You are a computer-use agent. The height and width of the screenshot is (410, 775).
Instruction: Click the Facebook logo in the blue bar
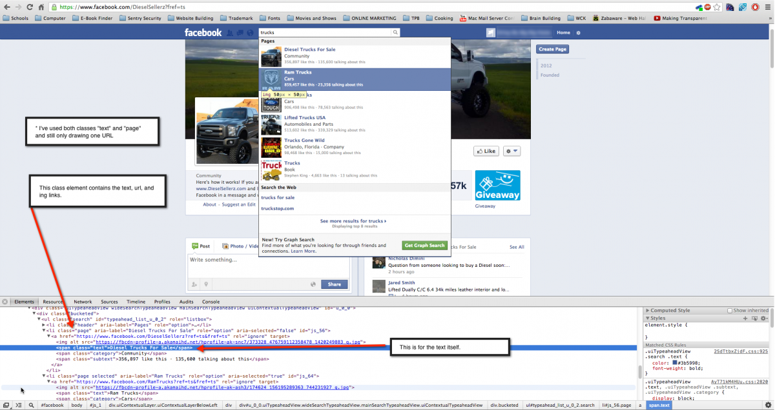point(203,32)
